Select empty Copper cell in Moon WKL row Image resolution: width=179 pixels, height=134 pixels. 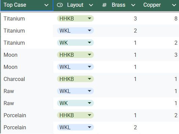pyautogui.click(x=159, y=67)
